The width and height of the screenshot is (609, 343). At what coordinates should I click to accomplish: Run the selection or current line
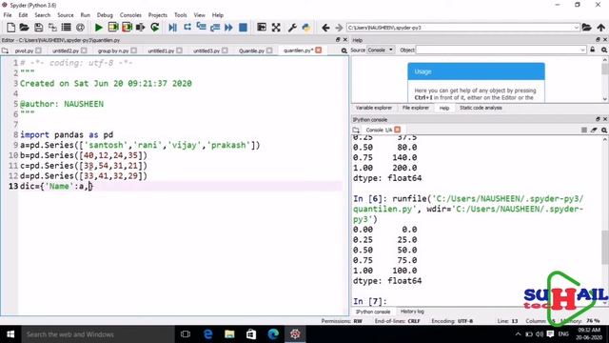point(141,28)
